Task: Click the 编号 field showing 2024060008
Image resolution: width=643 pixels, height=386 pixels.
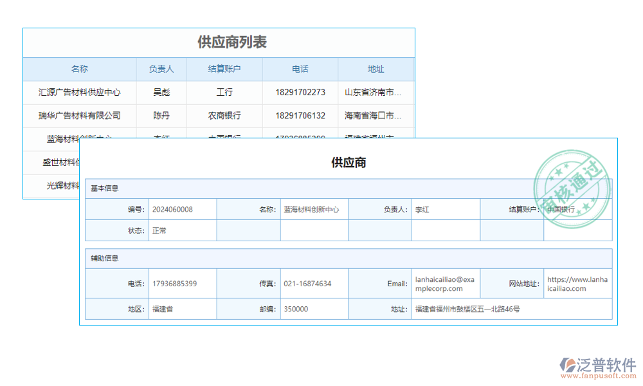Action: coord(183,209)
